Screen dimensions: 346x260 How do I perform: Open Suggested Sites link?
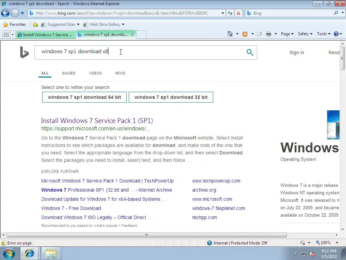click(x=60, y=24)
